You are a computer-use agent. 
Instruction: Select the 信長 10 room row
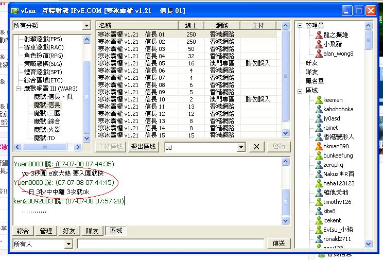coord(187,99)
